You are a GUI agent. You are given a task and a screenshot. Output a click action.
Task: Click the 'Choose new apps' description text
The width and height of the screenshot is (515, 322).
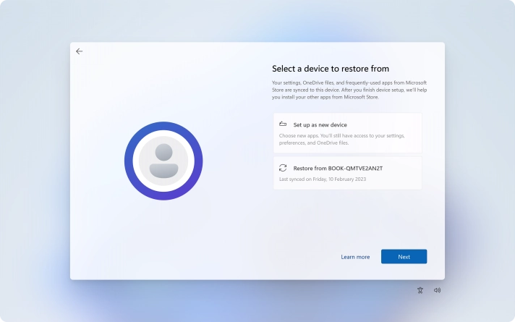click(342, 140)
